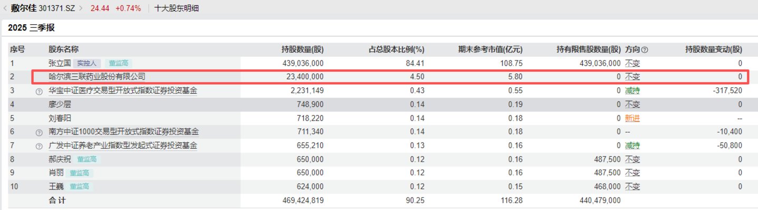Click the shareholding value 655,210

tap(311, 145)
